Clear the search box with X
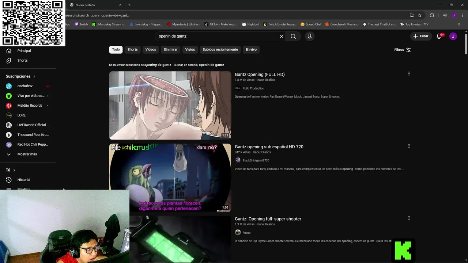The width and height of the screenshot is (468, 263). tap(282, 36)
